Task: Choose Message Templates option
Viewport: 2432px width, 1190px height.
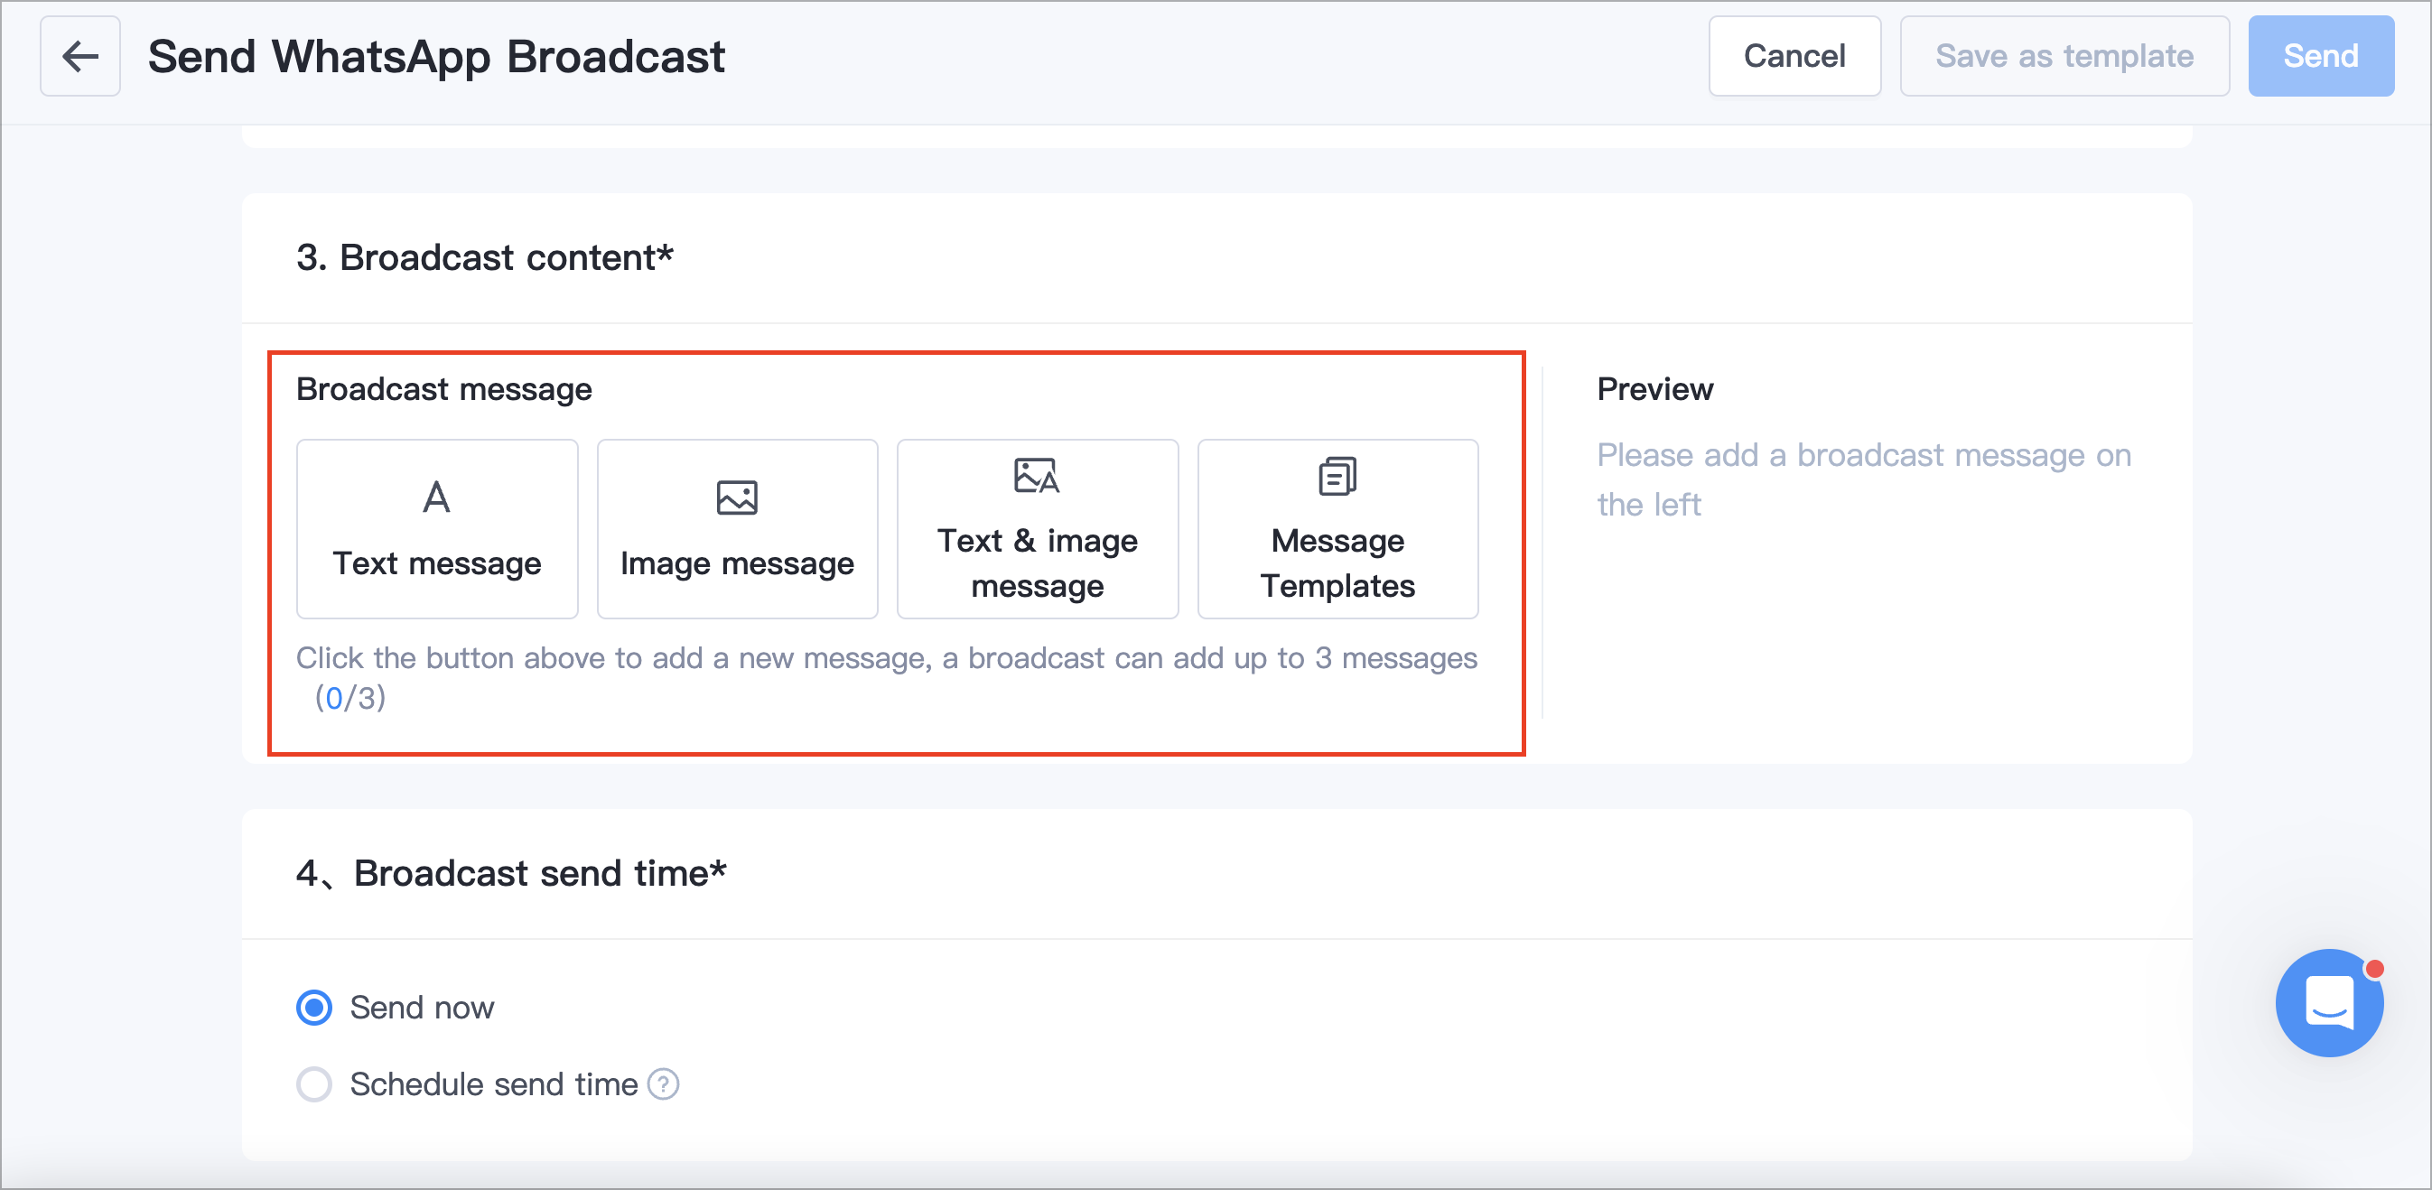Action: coord(1337,528)
